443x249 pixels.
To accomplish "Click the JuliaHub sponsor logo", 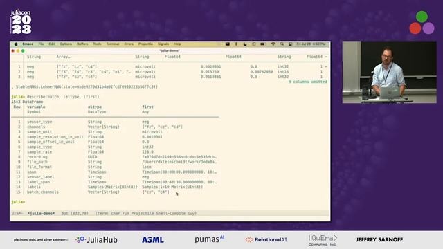I will pos(96,240).
